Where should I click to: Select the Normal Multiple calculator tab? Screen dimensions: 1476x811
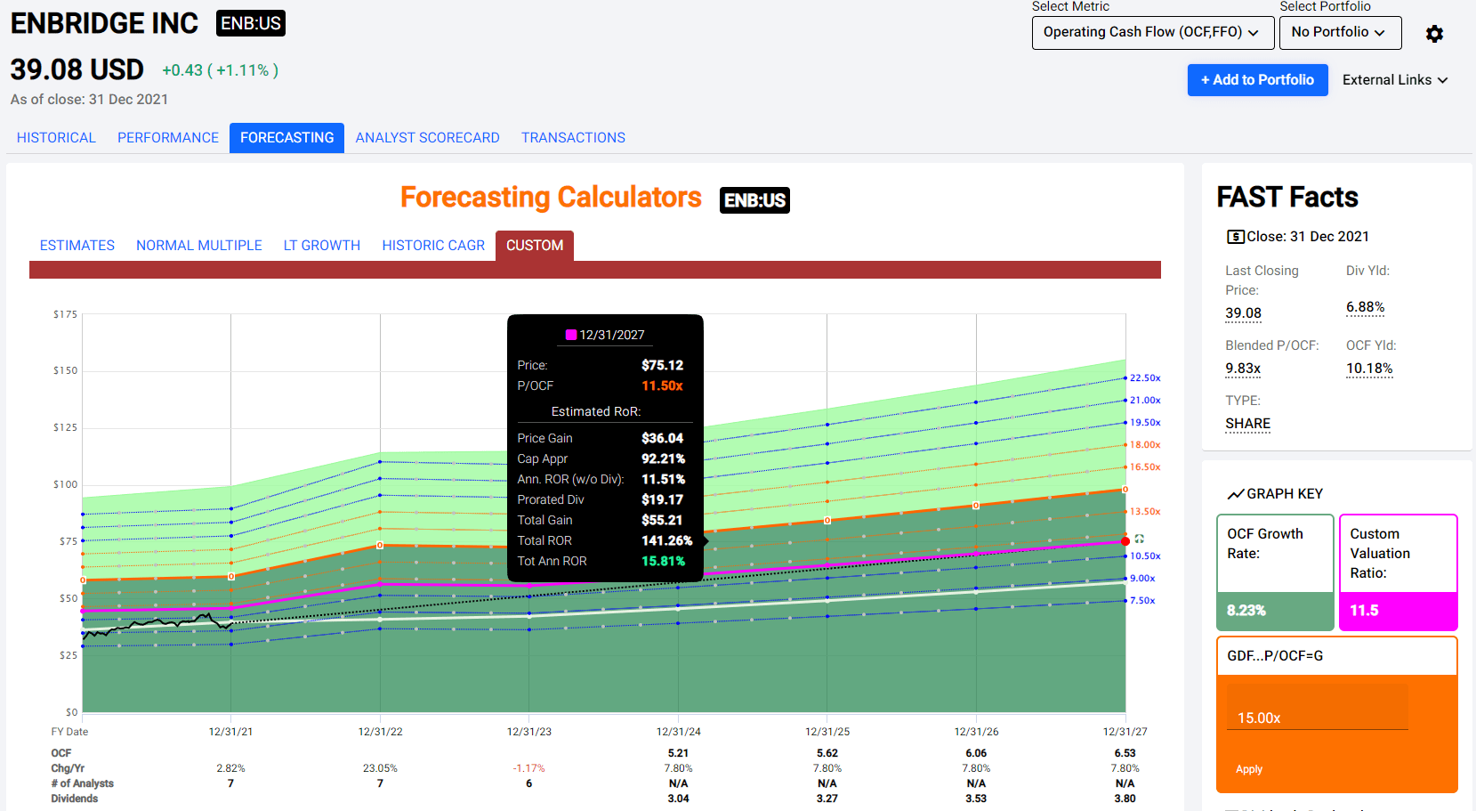199,246
